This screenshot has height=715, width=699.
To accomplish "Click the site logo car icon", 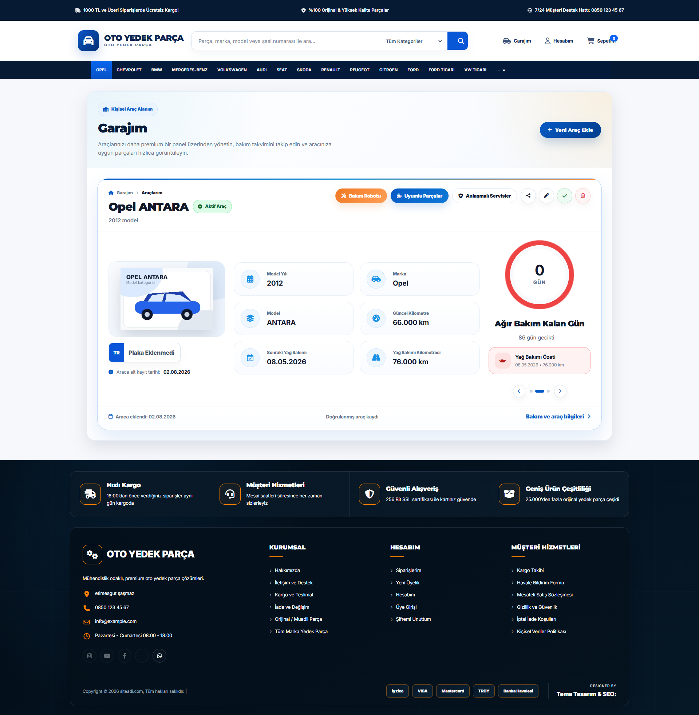I will point(88,41).
